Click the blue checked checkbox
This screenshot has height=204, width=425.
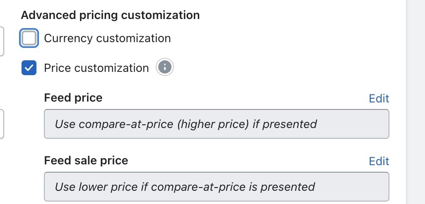pos(29,68)
